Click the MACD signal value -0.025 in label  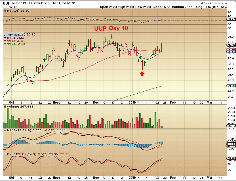(49, 130)
